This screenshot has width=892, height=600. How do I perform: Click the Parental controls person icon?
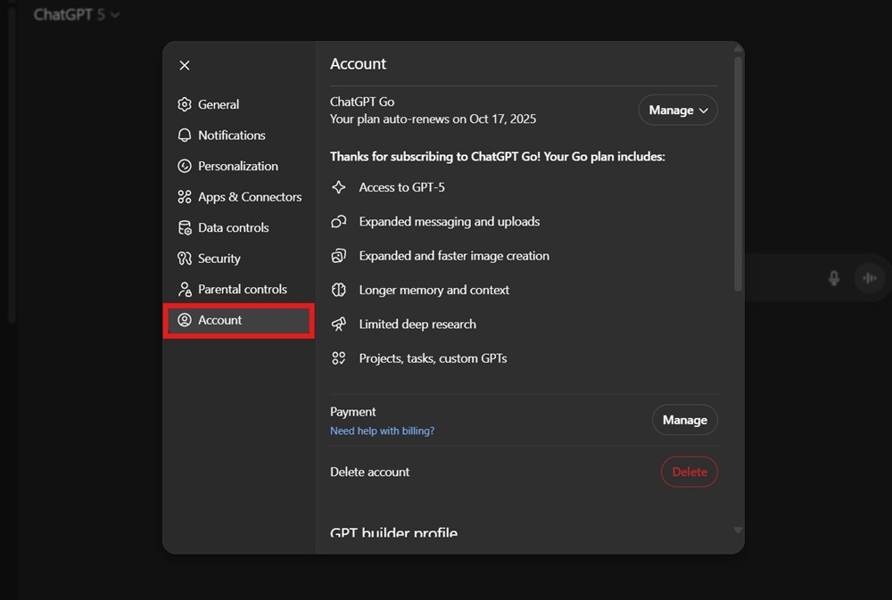tap(185, 290)
